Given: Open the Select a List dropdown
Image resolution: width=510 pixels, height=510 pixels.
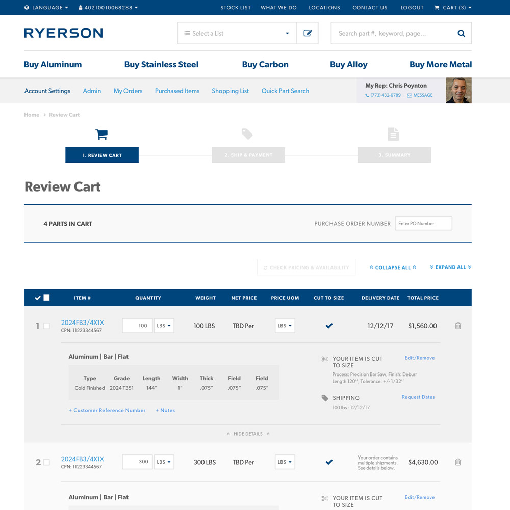Looking at the screenshot, I should coord(237,33).
